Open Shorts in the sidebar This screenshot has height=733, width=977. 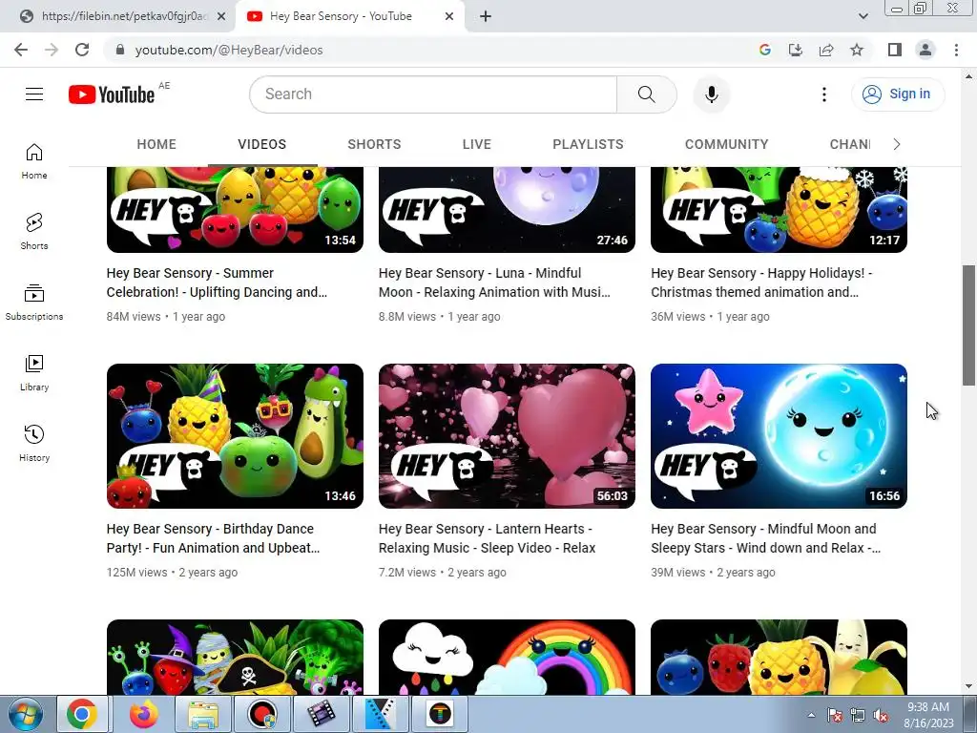point(34,232)
